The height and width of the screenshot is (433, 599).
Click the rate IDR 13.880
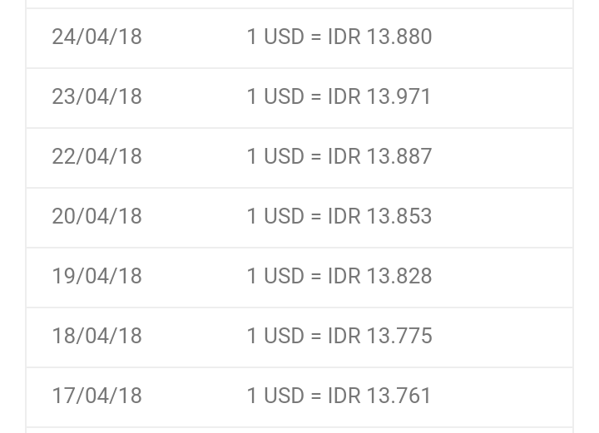coord(379,37)
